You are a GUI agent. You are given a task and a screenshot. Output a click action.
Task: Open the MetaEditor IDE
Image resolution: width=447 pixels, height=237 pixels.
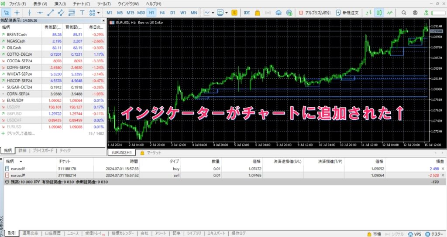247,13
